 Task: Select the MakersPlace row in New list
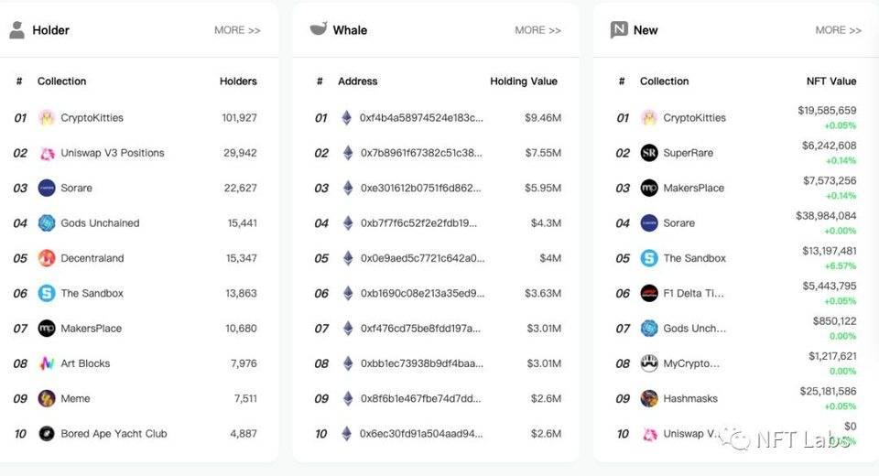693,189
